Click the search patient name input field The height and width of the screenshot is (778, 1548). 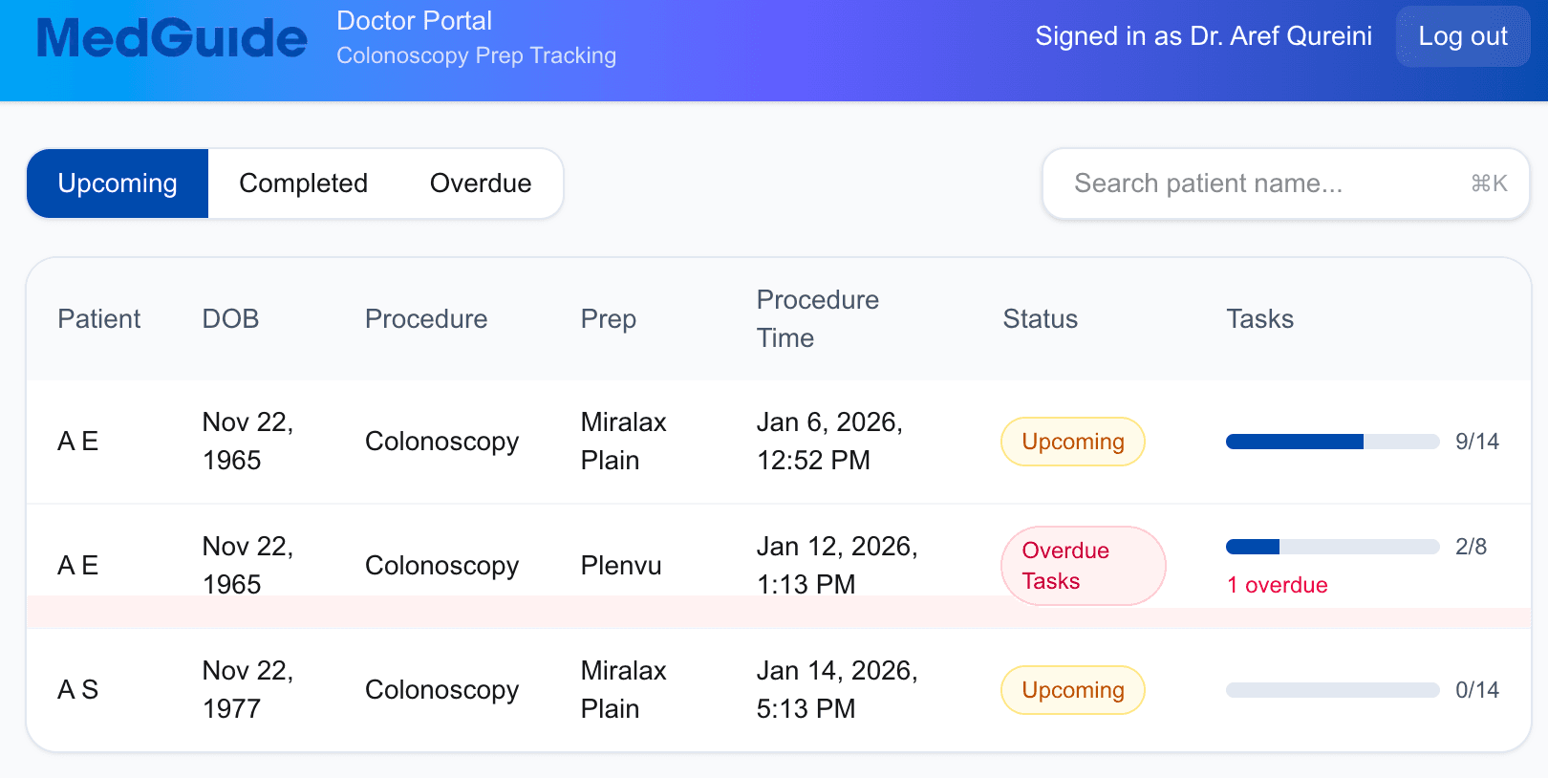click(1242, 183)
